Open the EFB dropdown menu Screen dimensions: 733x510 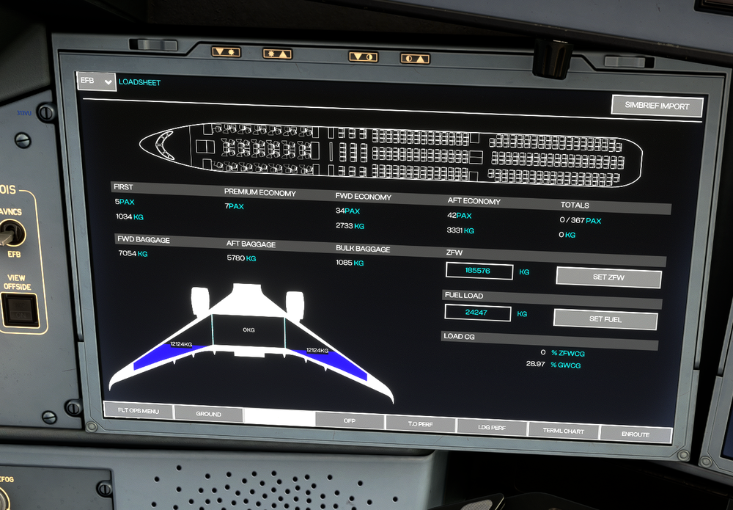pos(97,81)
